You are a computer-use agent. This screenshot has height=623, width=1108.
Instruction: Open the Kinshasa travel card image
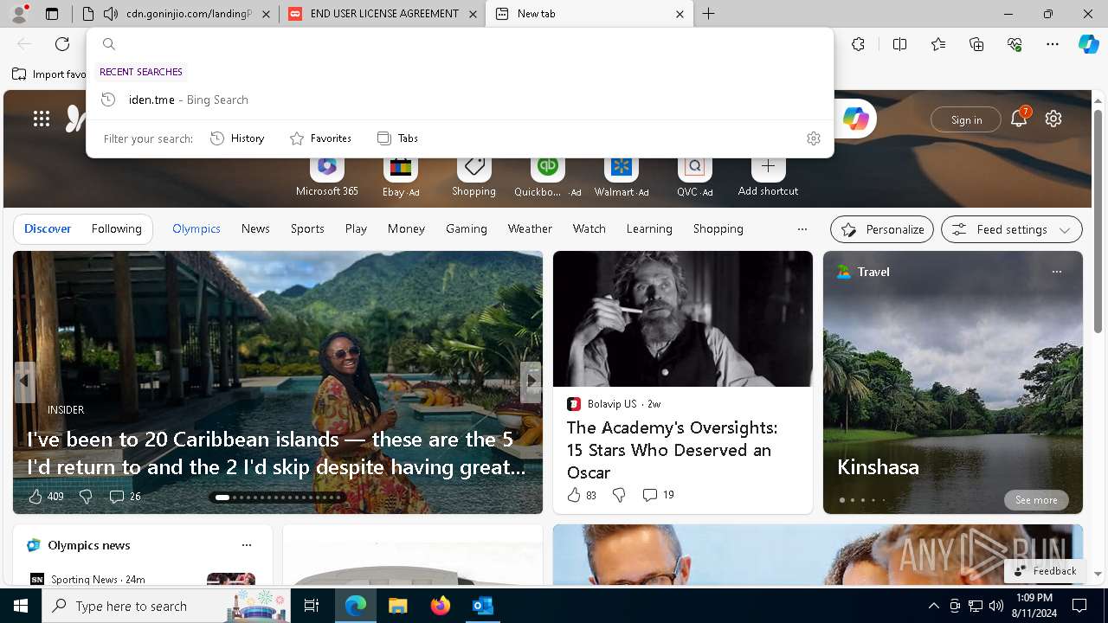[x=953, y=382]
